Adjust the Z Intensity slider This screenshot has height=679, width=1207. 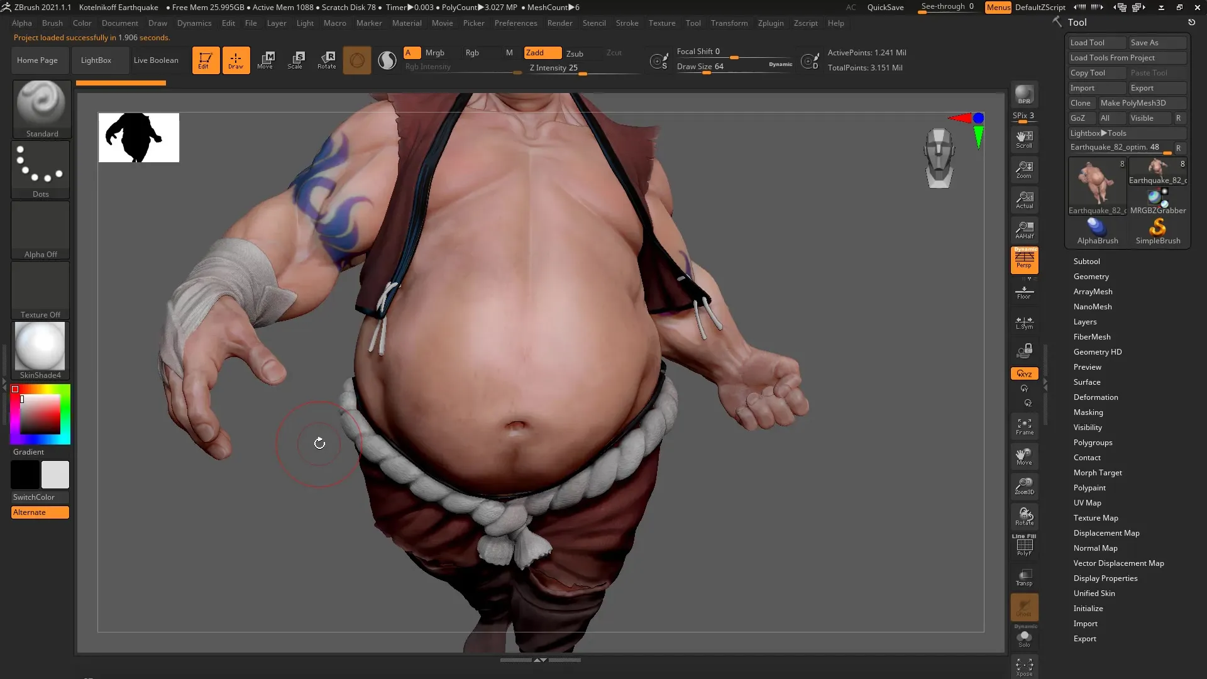coord(583,69)
